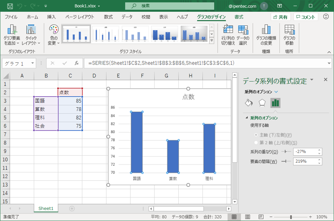Expand the formula bar with the arrow
The image size is (334, 221).
[329, 63]
